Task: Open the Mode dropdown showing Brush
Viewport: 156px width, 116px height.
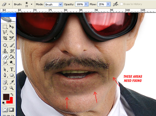Action: pos(54,4)
